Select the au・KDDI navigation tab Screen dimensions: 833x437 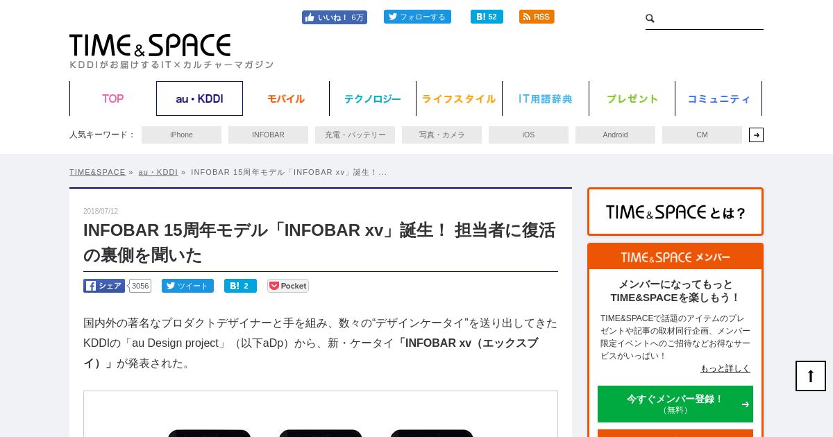pos(199,98)
